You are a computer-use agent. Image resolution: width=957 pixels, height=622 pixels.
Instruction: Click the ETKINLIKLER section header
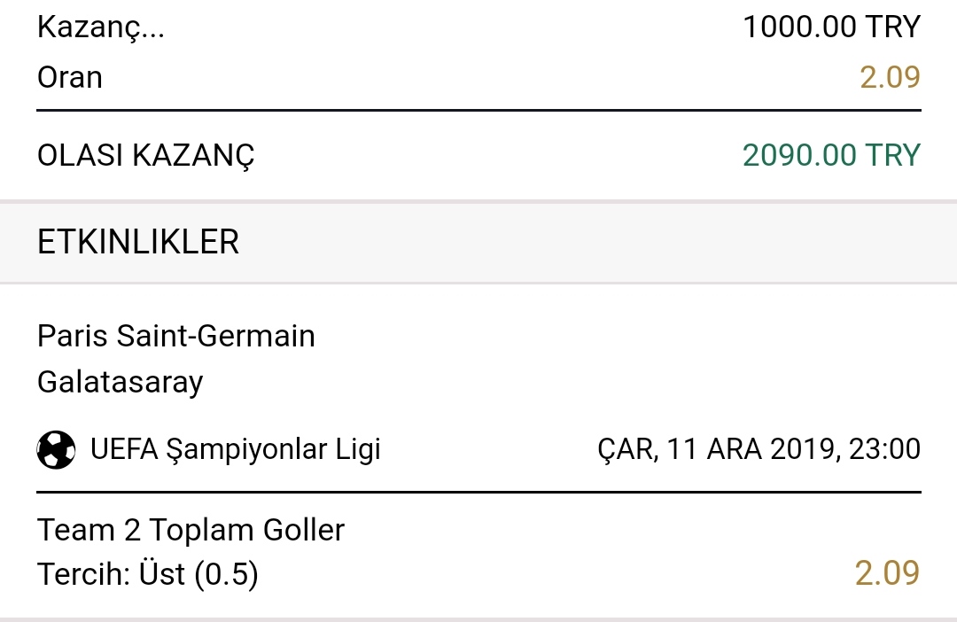pyautogui.click(x=138, y=242)
